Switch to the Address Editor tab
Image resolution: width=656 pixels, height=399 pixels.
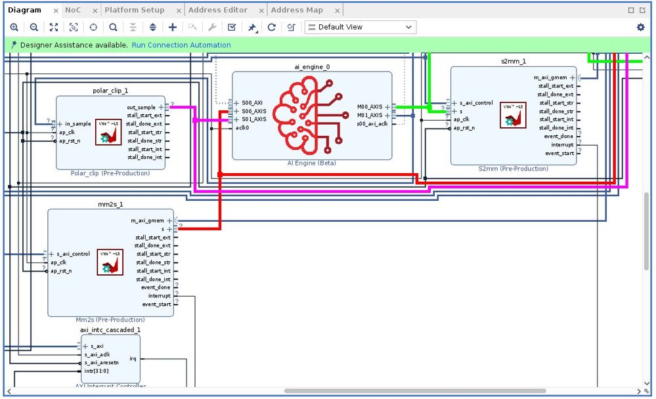(x=217, y=10)
